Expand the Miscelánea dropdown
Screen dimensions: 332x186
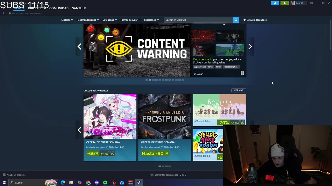pos(151,20)
